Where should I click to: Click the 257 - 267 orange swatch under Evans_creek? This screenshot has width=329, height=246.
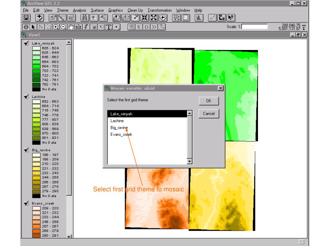click(x=36, y=226)
